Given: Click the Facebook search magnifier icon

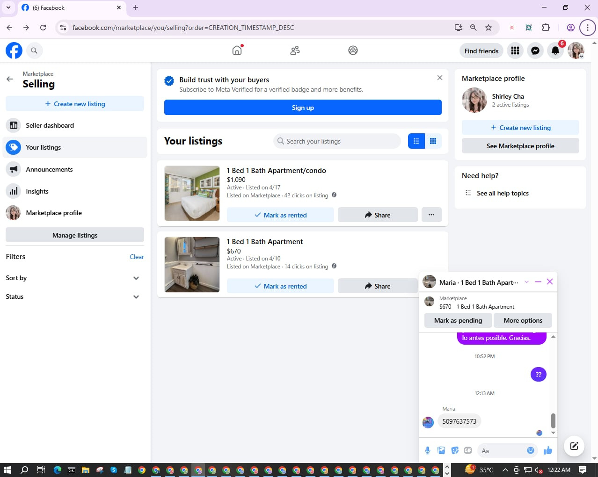Looking at the screenshot, I should [34, 51].
